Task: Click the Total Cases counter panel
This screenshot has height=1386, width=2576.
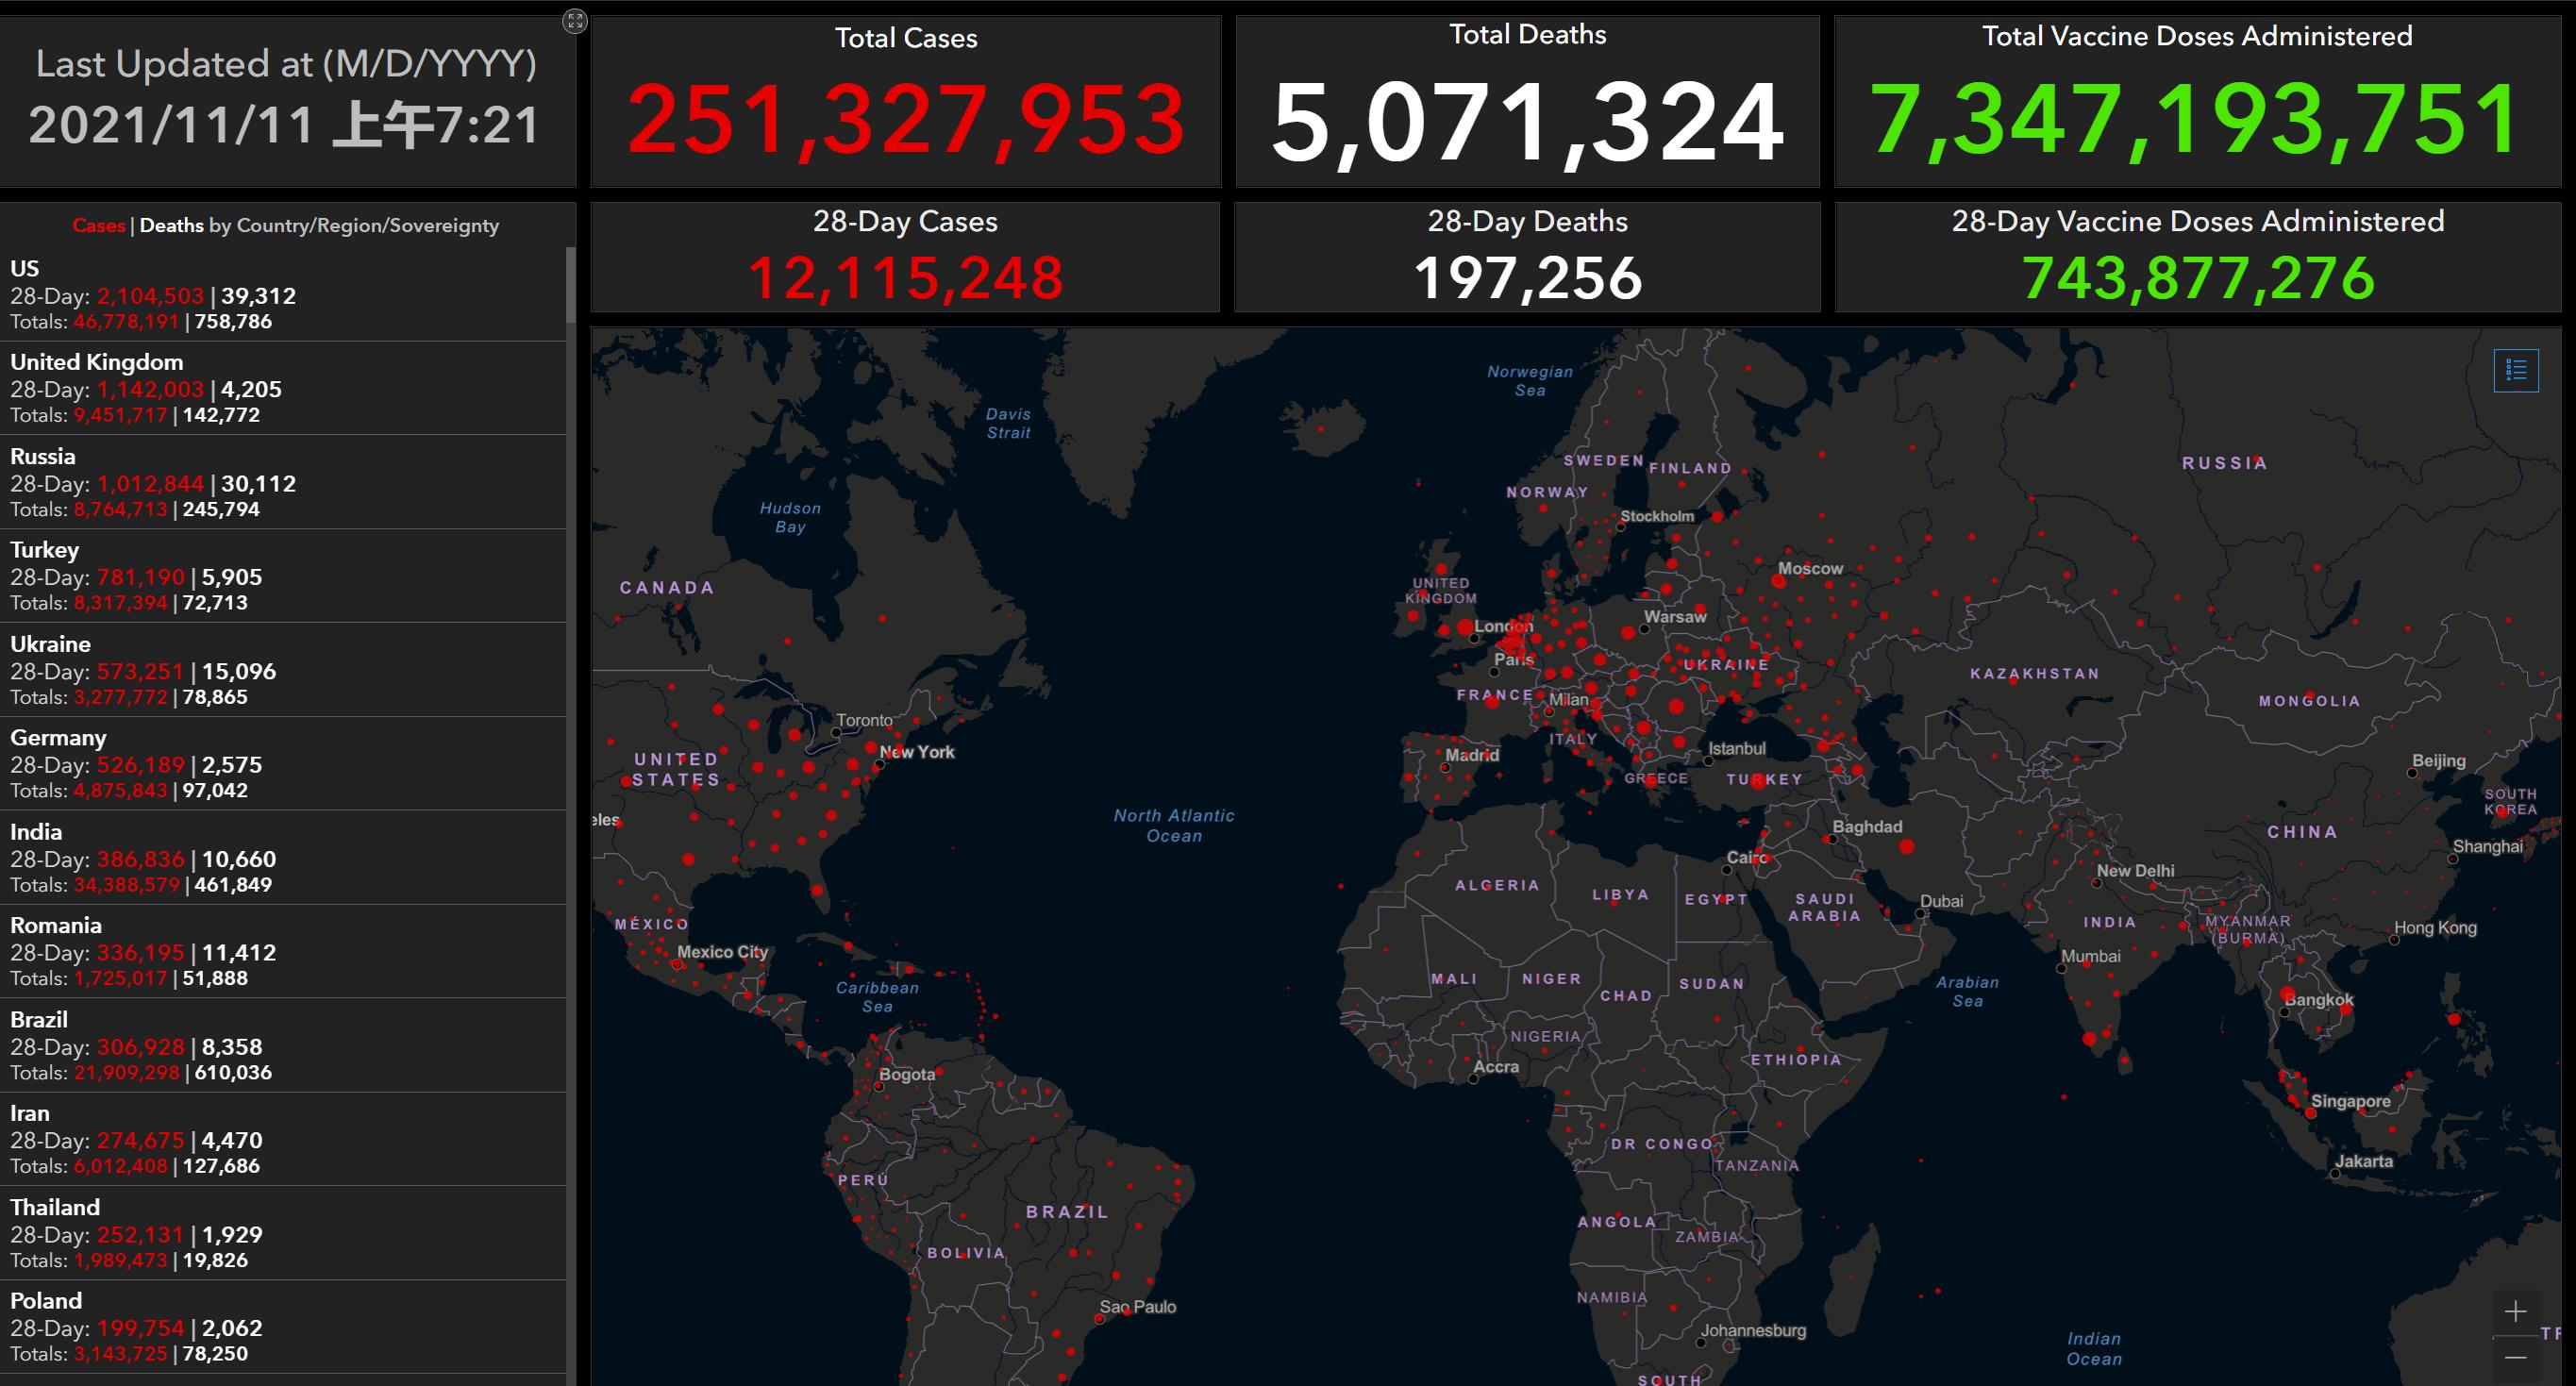Action: (x=905, y=102)
